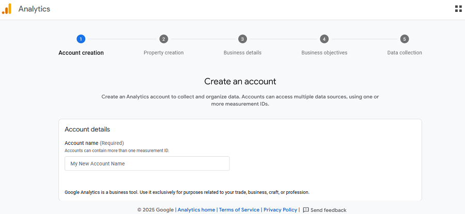Click the Account name input field
The height and width of the screenshot is (214, 465).
click(x=147, y=163)
